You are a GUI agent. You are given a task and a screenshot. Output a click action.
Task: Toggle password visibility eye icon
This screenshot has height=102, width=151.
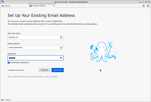coord(61,58)
